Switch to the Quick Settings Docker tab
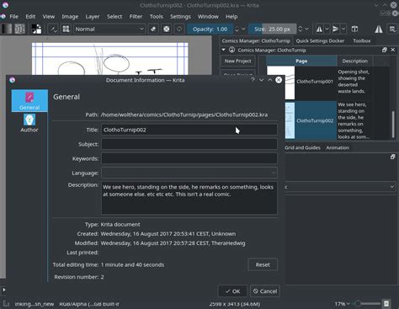Viewport: 399px width, 309px height. [320, 40]
